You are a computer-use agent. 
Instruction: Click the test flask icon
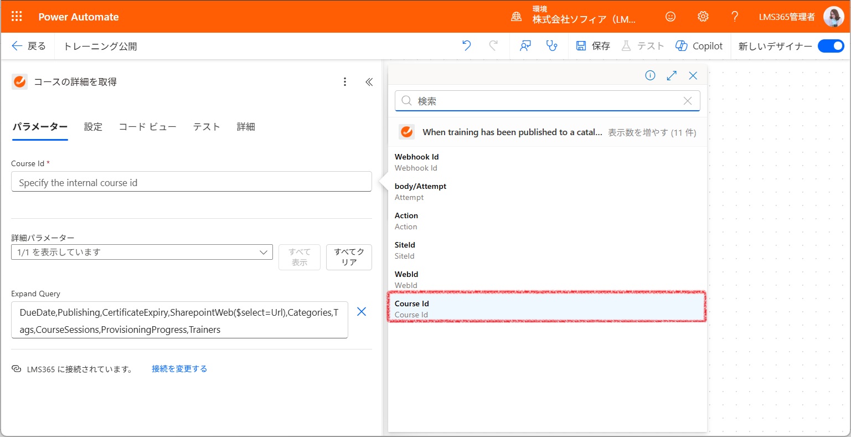click(x=626, y=46)
